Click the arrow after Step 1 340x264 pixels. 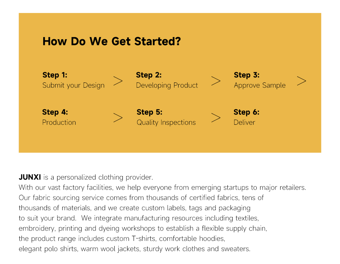point(118,81)
